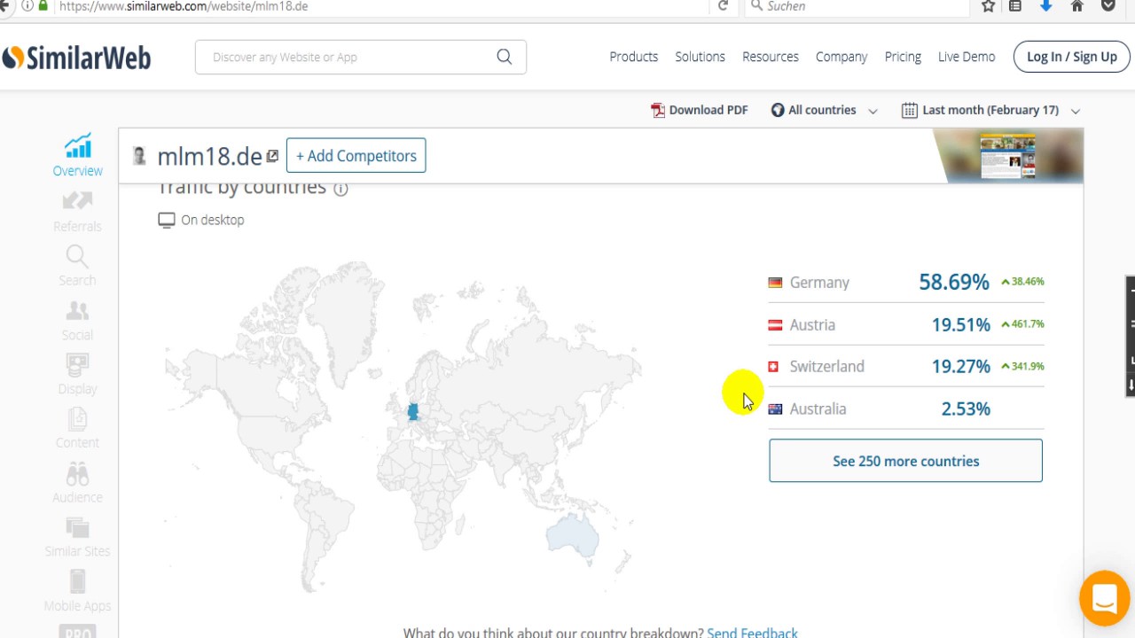Click the 341.9% Switzerland change indicator

click(1022, 365)
